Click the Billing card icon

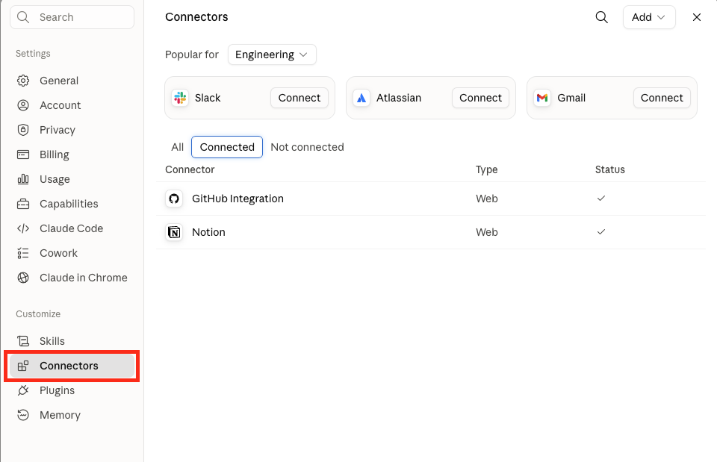coord(23,155)
